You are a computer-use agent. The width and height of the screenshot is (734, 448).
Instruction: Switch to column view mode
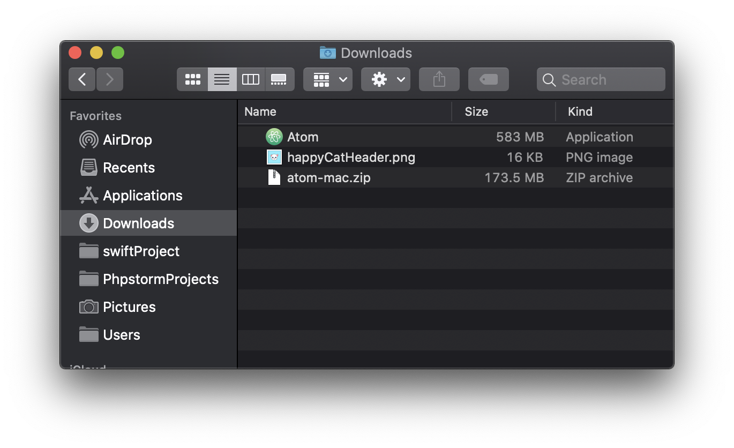[251, 79]
